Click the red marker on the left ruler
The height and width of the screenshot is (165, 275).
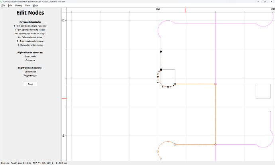[x=64, y=98]
